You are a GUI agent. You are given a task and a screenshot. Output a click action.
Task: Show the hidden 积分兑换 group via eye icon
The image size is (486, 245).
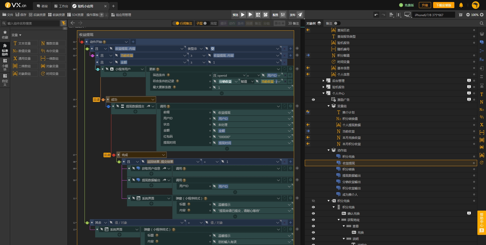tap(313, 201)
